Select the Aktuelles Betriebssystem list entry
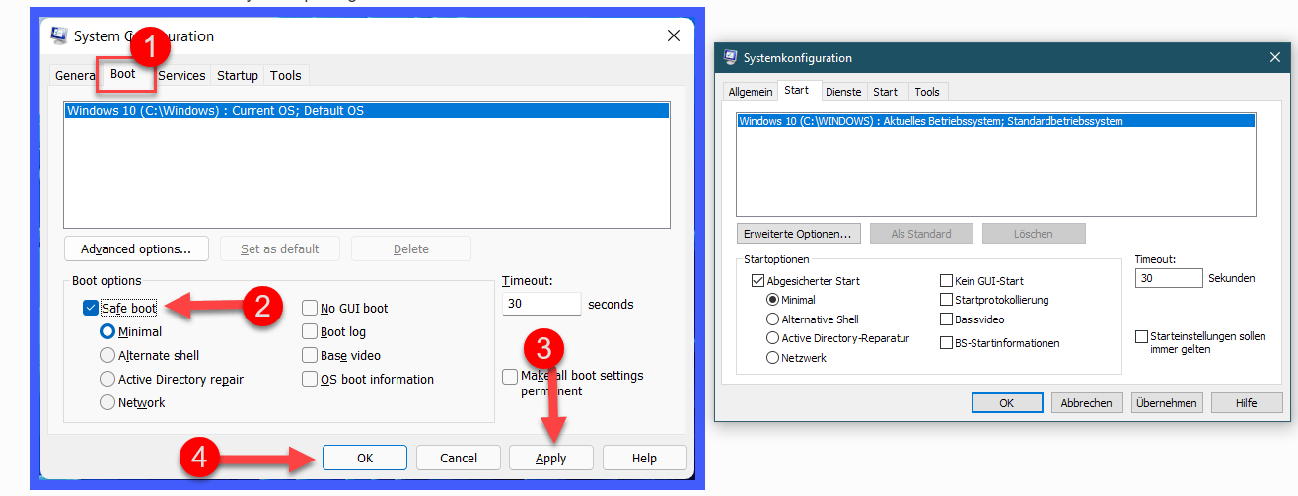Image resolution: width=1298 pixels, height=496 pixels. pyautogui.click(x=996, y=121)
